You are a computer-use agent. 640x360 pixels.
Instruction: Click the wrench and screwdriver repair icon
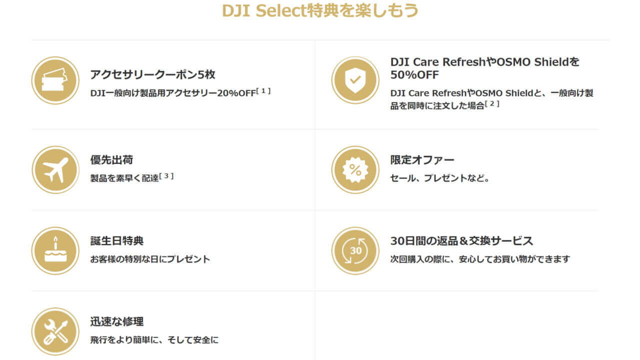[55, 331]
